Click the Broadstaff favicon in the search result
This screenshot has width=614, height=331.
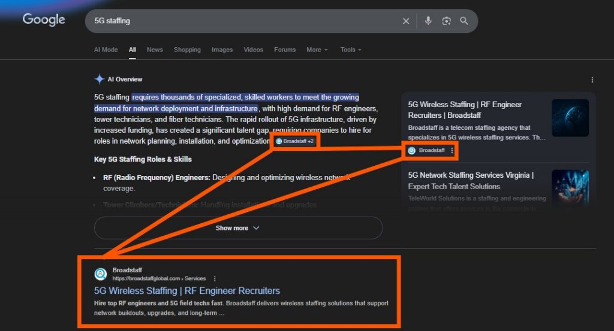[101, 274]
